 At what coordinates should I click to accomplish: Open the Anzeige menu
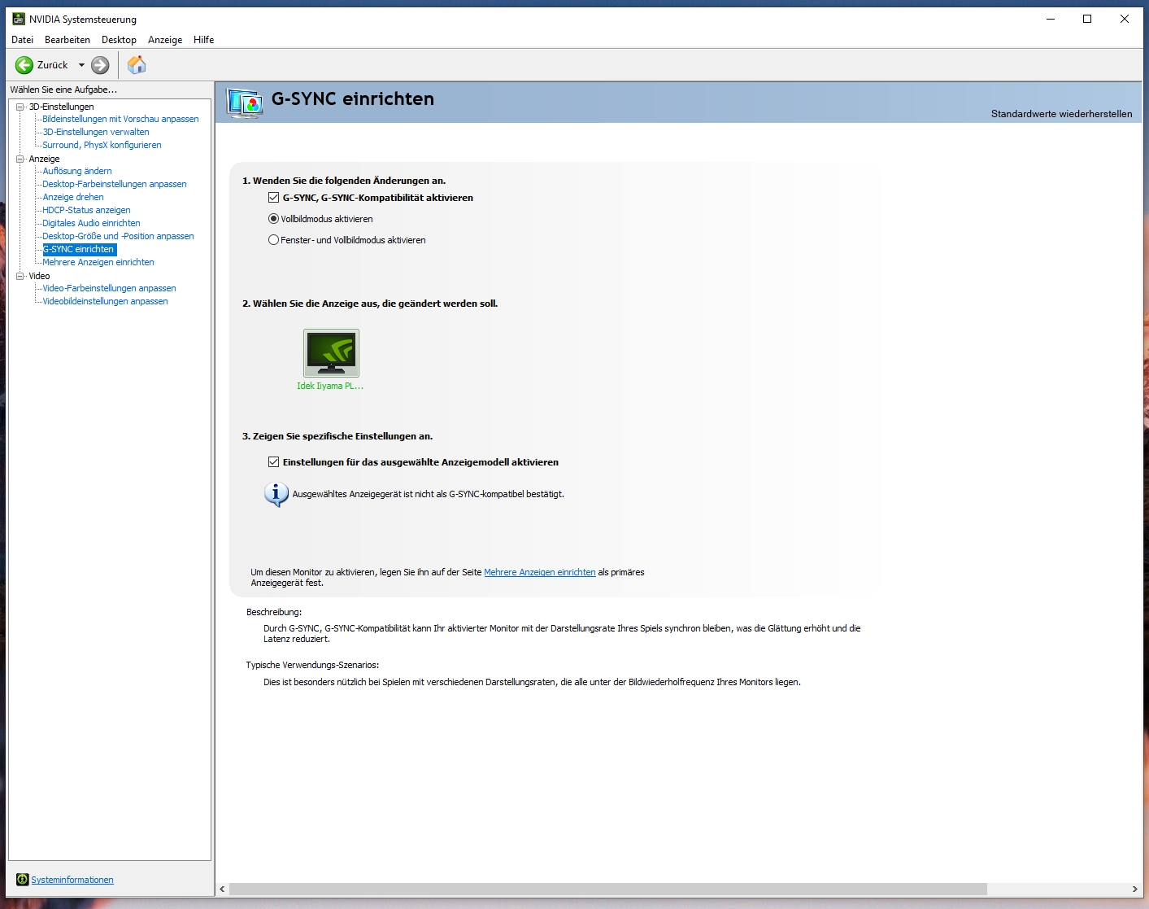[165, 40]
